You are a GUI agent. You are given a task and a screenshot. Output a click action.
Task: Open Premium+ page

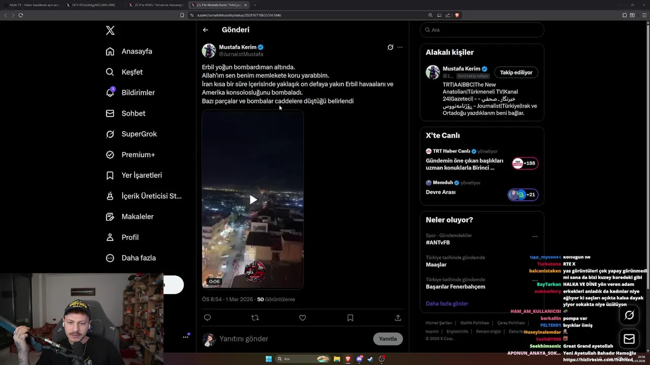coord(130,155)
